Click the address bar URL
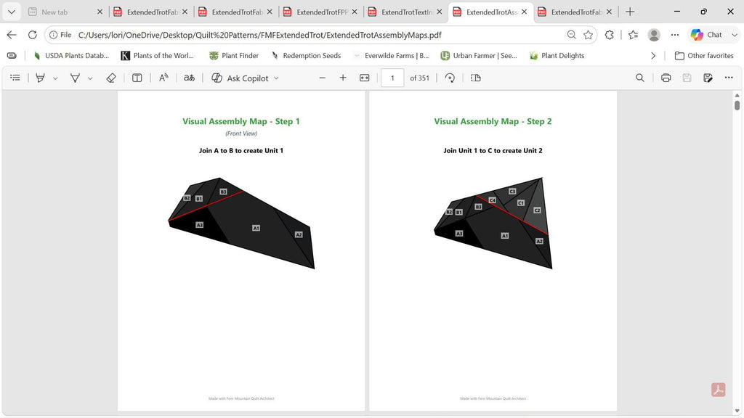 pos(260,35)
